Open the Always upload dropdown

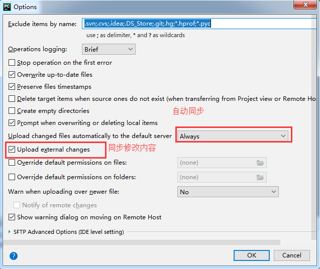(233, 136)
